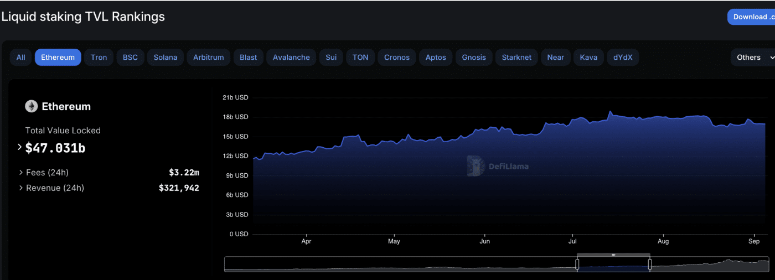Screen dimensions: 775x280
Task: Expand the Total Value Locked breakdown
Action: click(20, 147)
